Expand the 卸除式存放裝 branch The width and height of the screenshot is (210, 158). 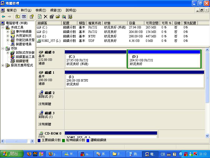pyautogui.click(x=8, y=53)
